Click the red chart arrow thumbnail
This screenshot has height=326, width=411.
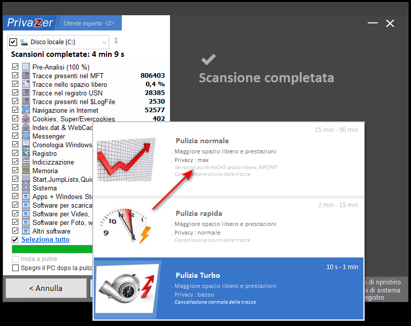(126, 159)
